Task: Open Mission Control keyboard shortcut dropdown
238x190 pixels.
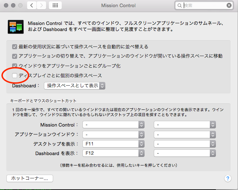Action: click(113, 125)
